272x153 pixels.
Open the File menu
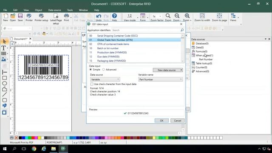tap(5, 10)
